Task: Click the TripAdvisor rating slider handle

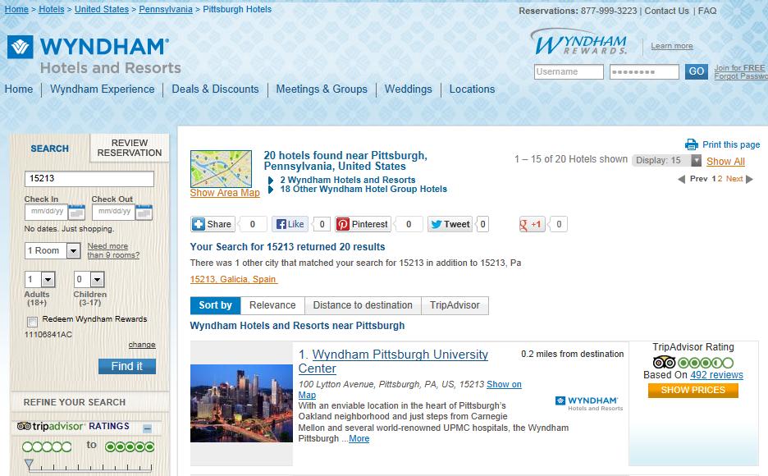Action: [30, 465]
